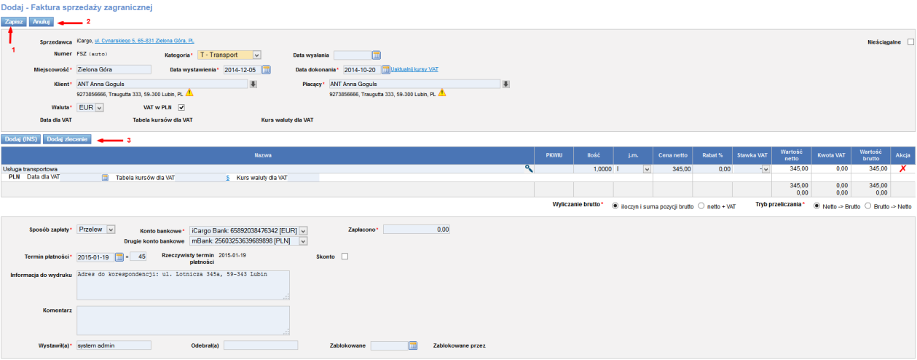This screenshot has height=360, width=917.
Task: Click the Termin płatności date field
Action: 95,256
